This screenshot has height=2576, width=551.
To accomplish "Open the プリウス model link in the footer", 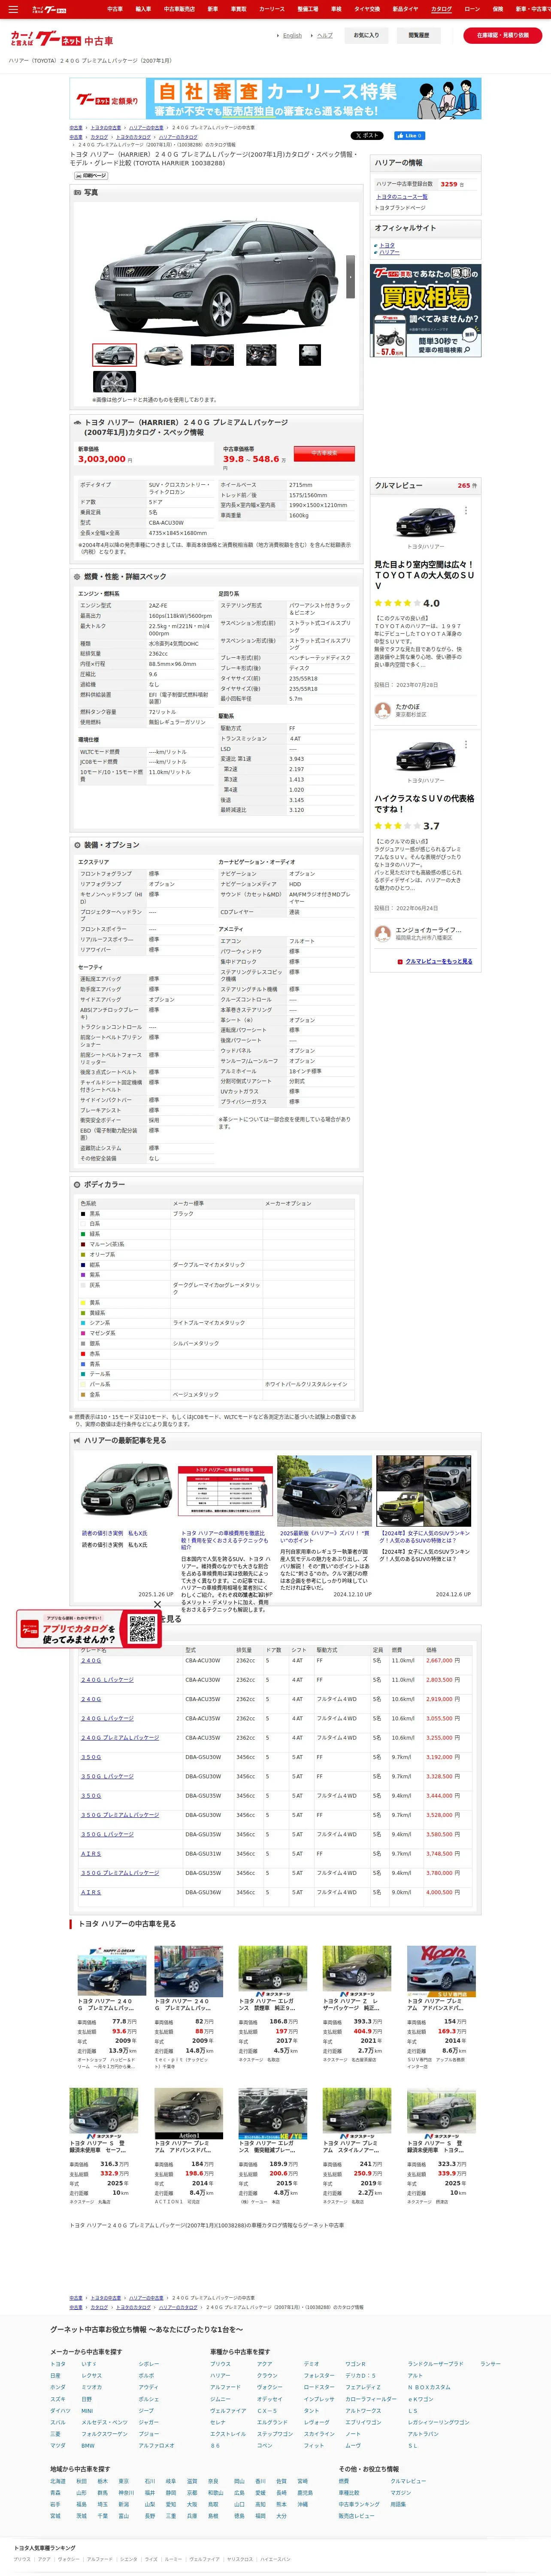I will (220, 2364).
